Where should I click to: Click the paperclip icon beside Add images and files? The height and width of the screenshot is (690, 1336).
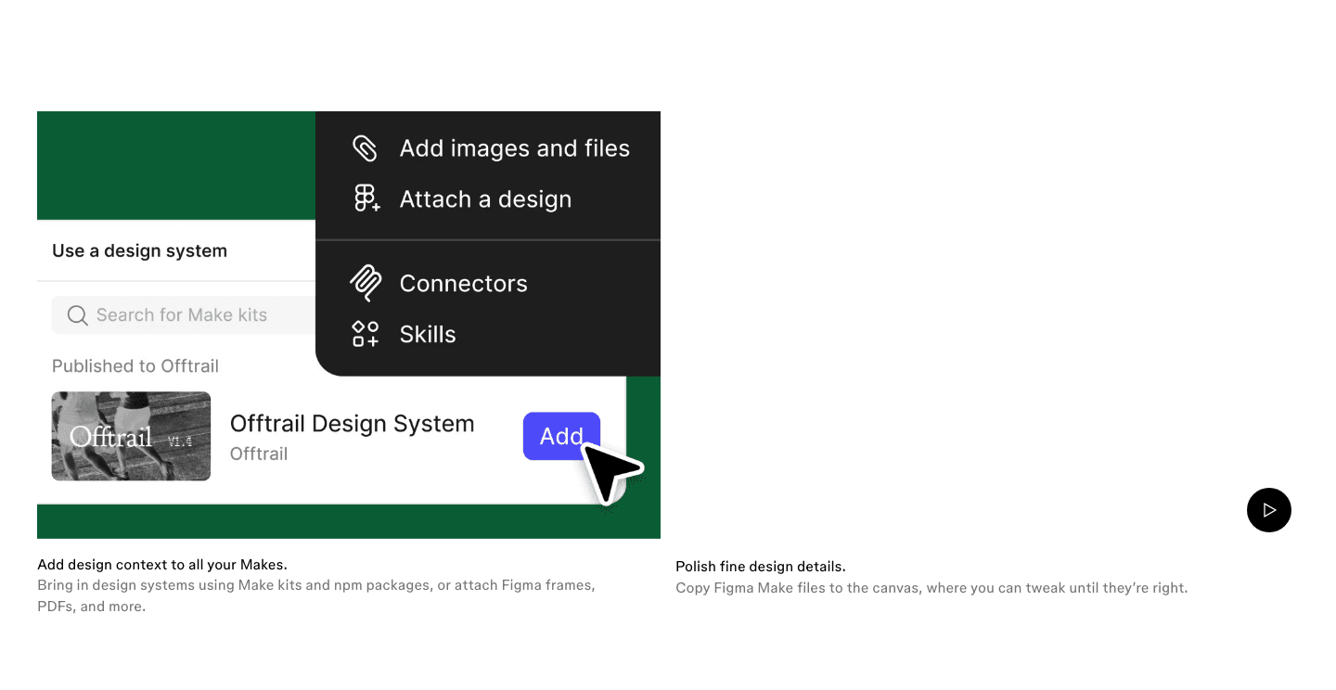(x=365, y=148)
